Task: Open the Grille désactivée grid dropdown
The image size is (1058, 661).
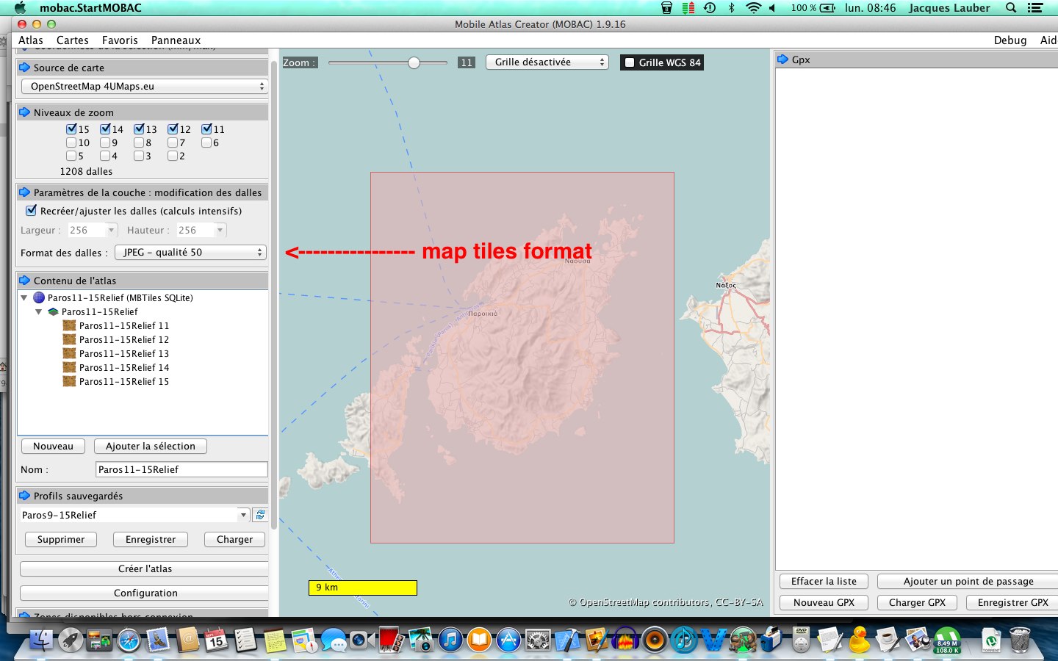Action: (x=547, y=62)
